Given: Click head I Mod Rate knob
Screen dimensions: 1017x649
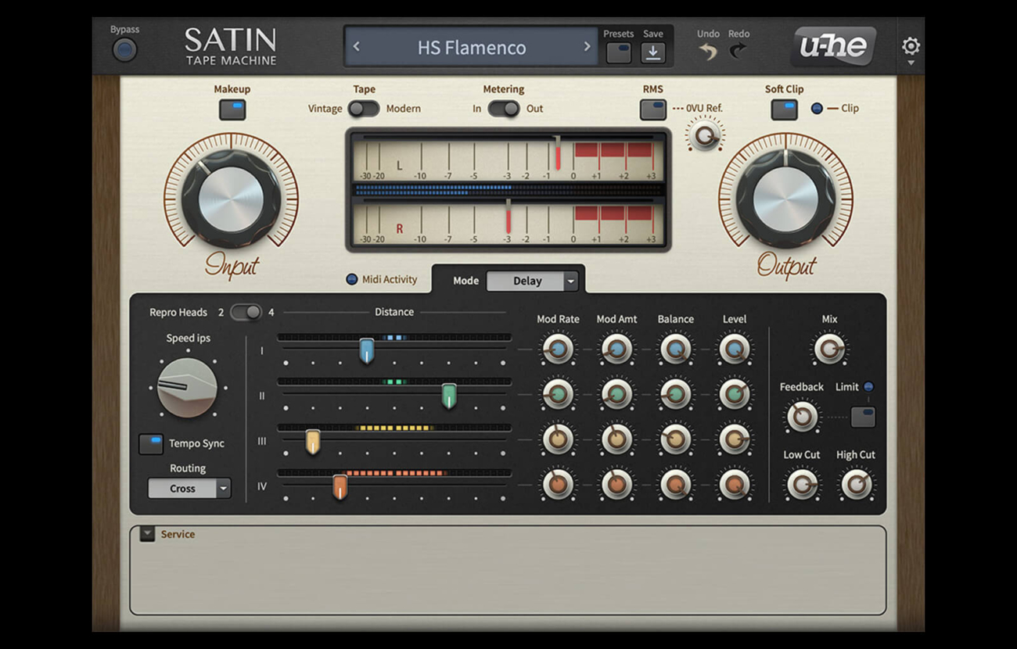Looking at the screenshot, I should coord(558,350).
